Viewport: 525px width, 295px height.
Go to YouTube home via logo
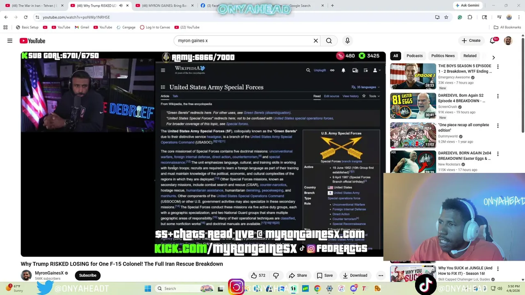click(32, 41)
